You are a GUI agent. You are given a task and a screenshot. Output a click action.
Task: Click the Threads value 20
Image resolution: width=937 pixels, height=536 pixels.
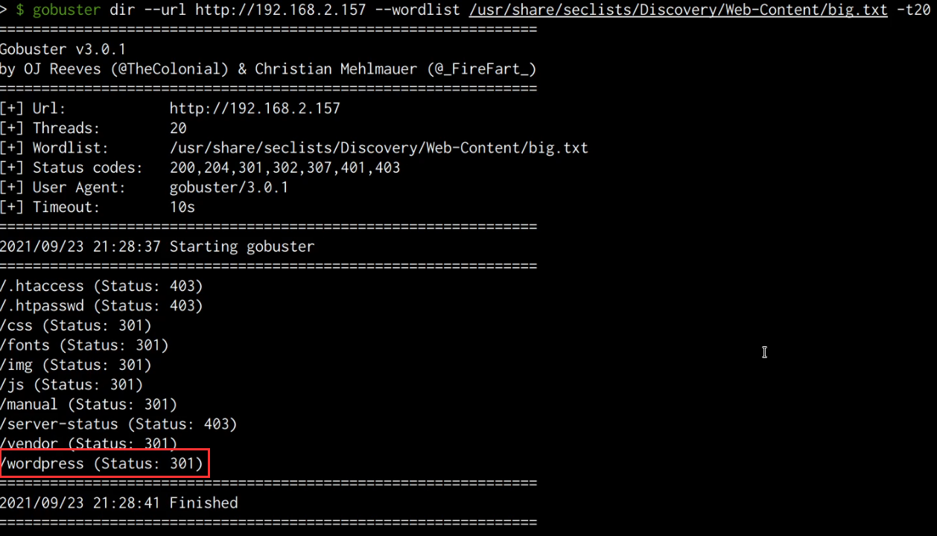coord(178,128)
